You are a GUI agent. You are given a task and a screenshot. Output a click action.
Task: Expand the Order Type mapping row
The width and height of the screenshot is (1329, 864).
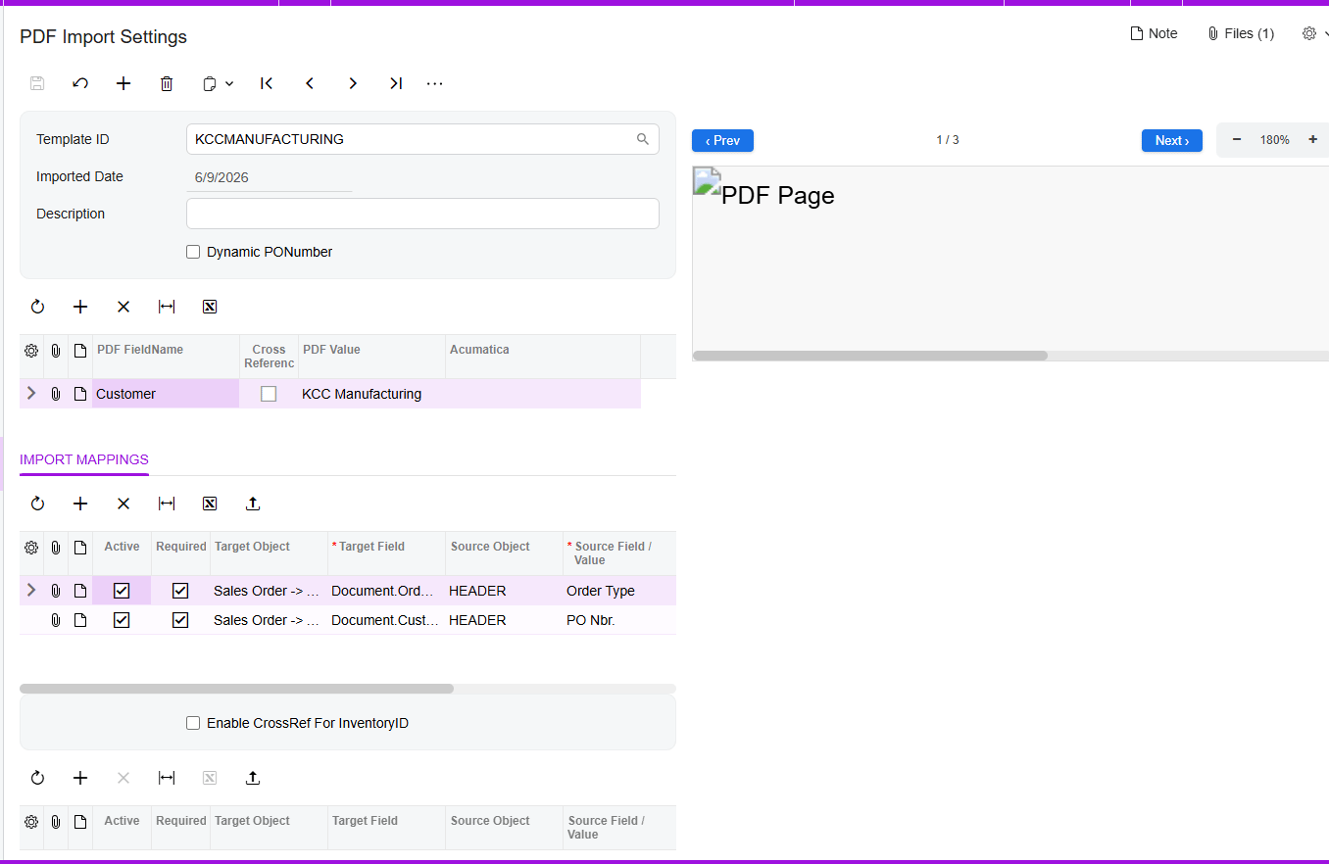[31, 590]
